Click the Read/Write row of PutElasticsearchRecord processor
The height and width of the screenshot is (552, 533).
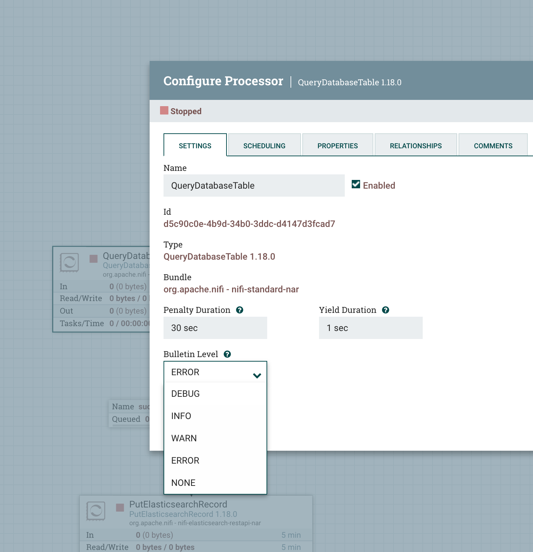click(196, 547)
